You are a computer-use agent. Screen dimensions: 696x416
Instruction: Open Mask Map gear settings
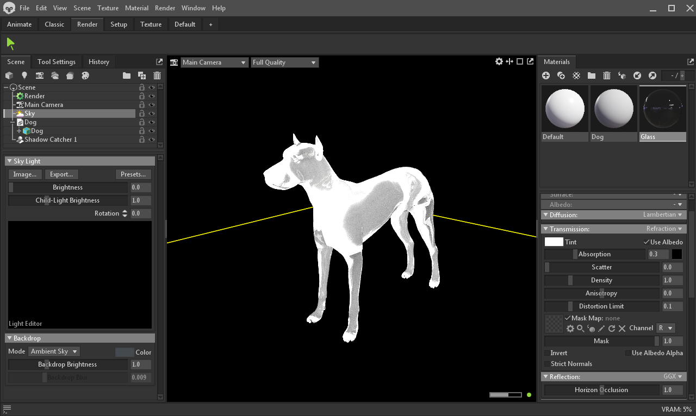570,329
